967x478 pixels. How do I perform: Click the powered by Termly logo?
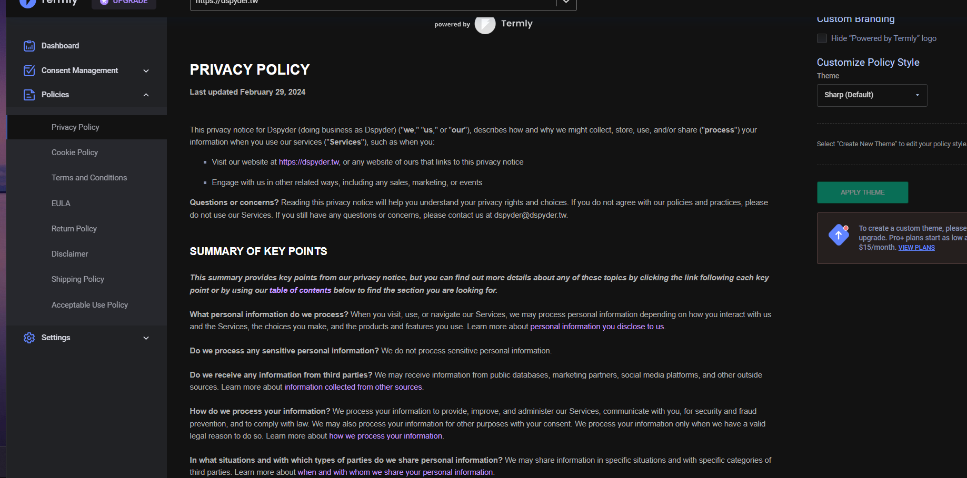point(485,24)
